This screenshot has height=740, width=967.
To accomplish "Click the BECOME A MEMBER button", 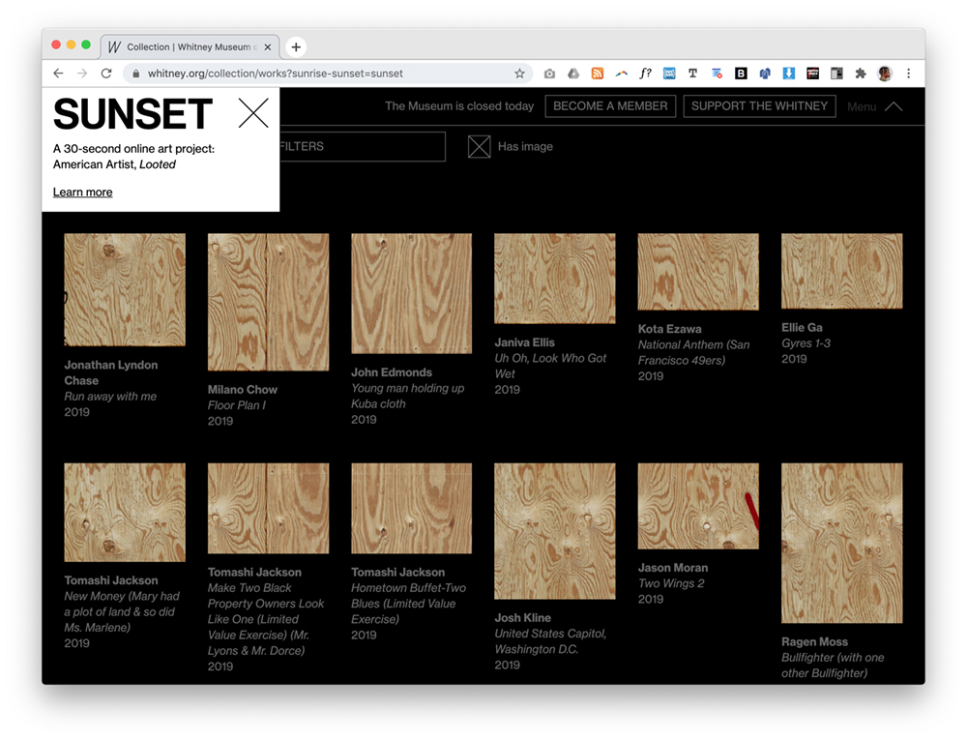I will tap(610, 106).
